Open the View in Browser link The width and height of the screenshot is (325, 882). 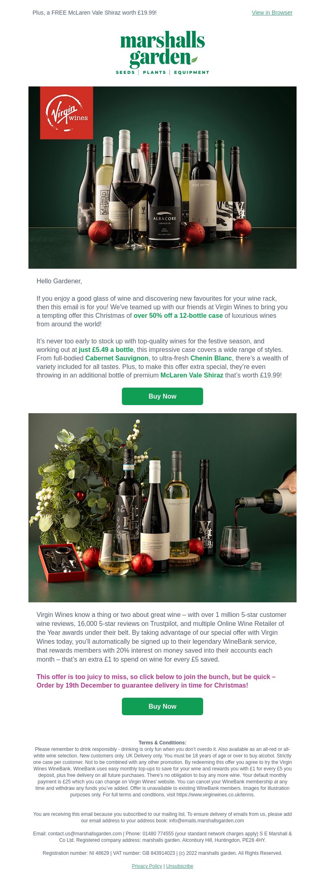pyautogui.click(x=272, y=13)
